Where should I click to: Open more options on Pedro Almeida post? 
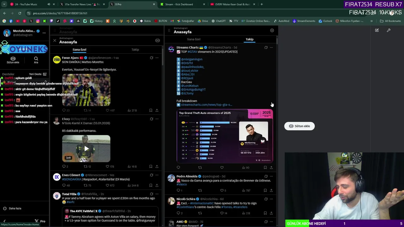tap(271, 176)
